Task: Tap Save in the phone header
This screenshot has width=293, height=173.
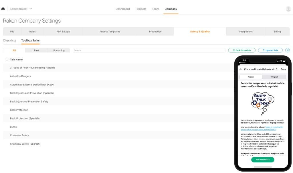Action: click(283, 69)
